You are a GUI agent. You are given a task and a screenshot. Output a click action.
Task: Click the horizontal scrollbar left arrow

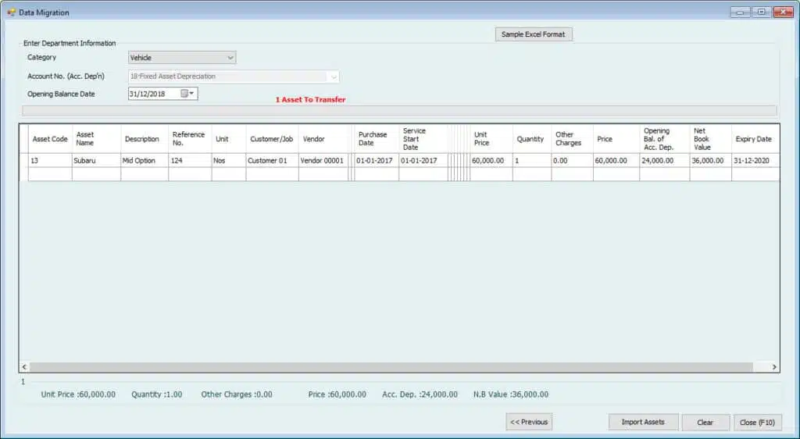tap(24, 367)
